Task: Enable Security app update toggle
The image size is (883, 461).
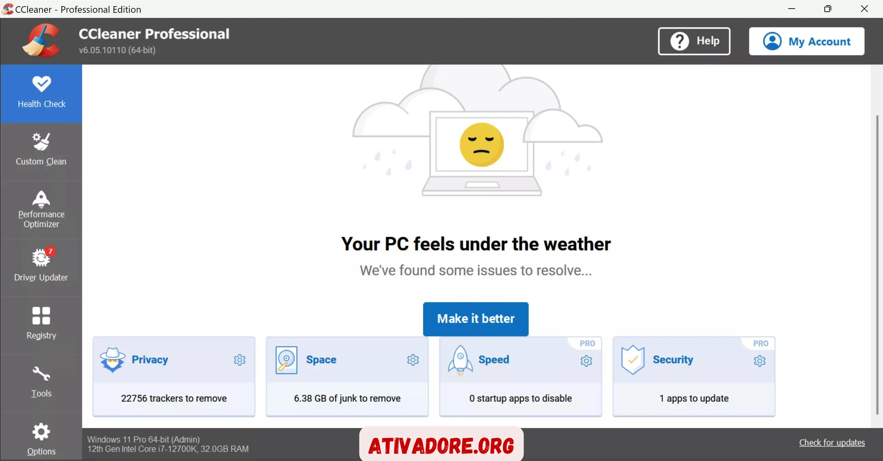Action: 759,359
